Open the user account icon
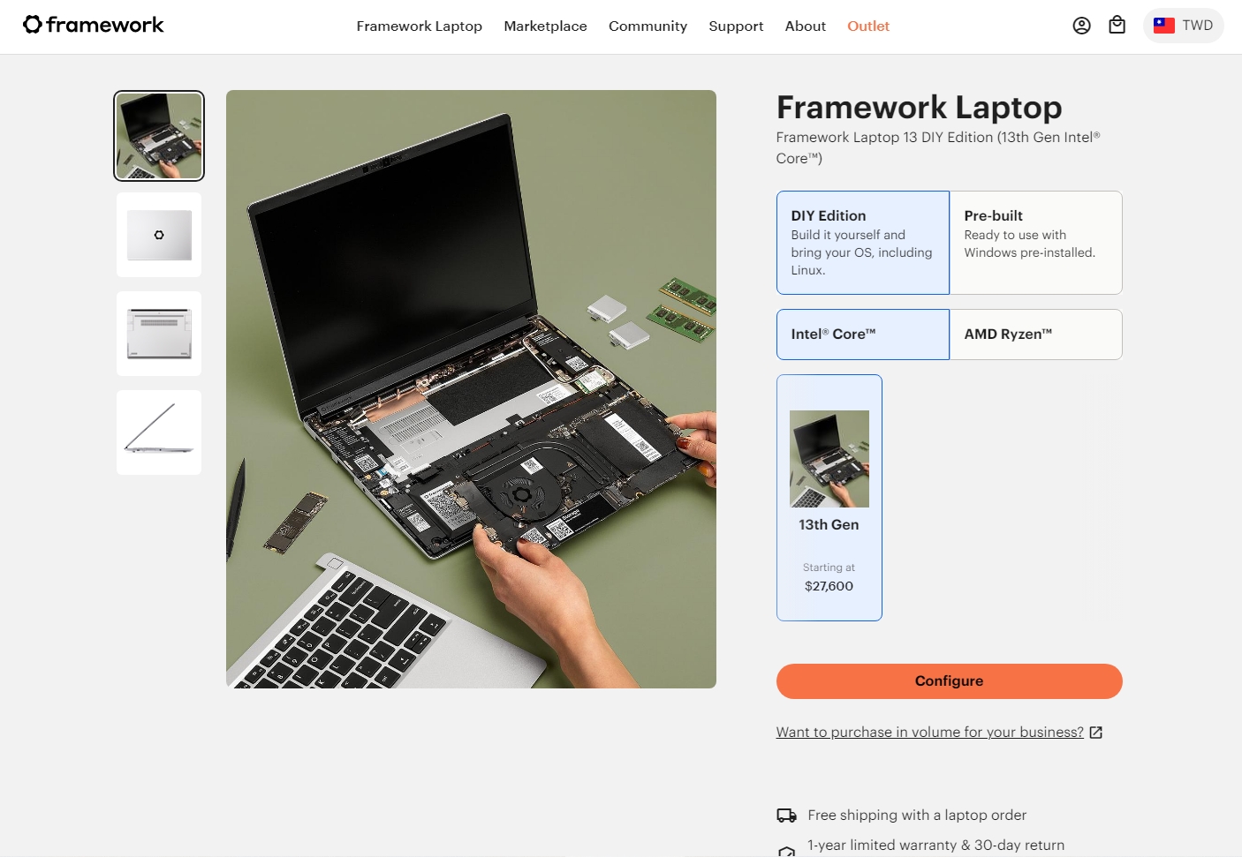The width and height of the screenshot is (1242, 857). coord(1081,26)
